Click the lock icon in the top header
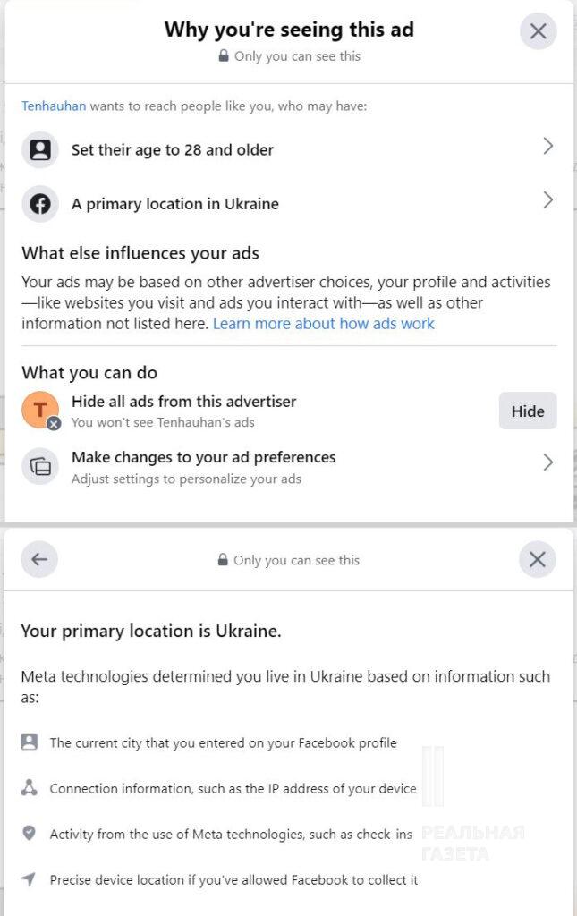This screenshot has width=577, height=916. click(x=224, y=55)
